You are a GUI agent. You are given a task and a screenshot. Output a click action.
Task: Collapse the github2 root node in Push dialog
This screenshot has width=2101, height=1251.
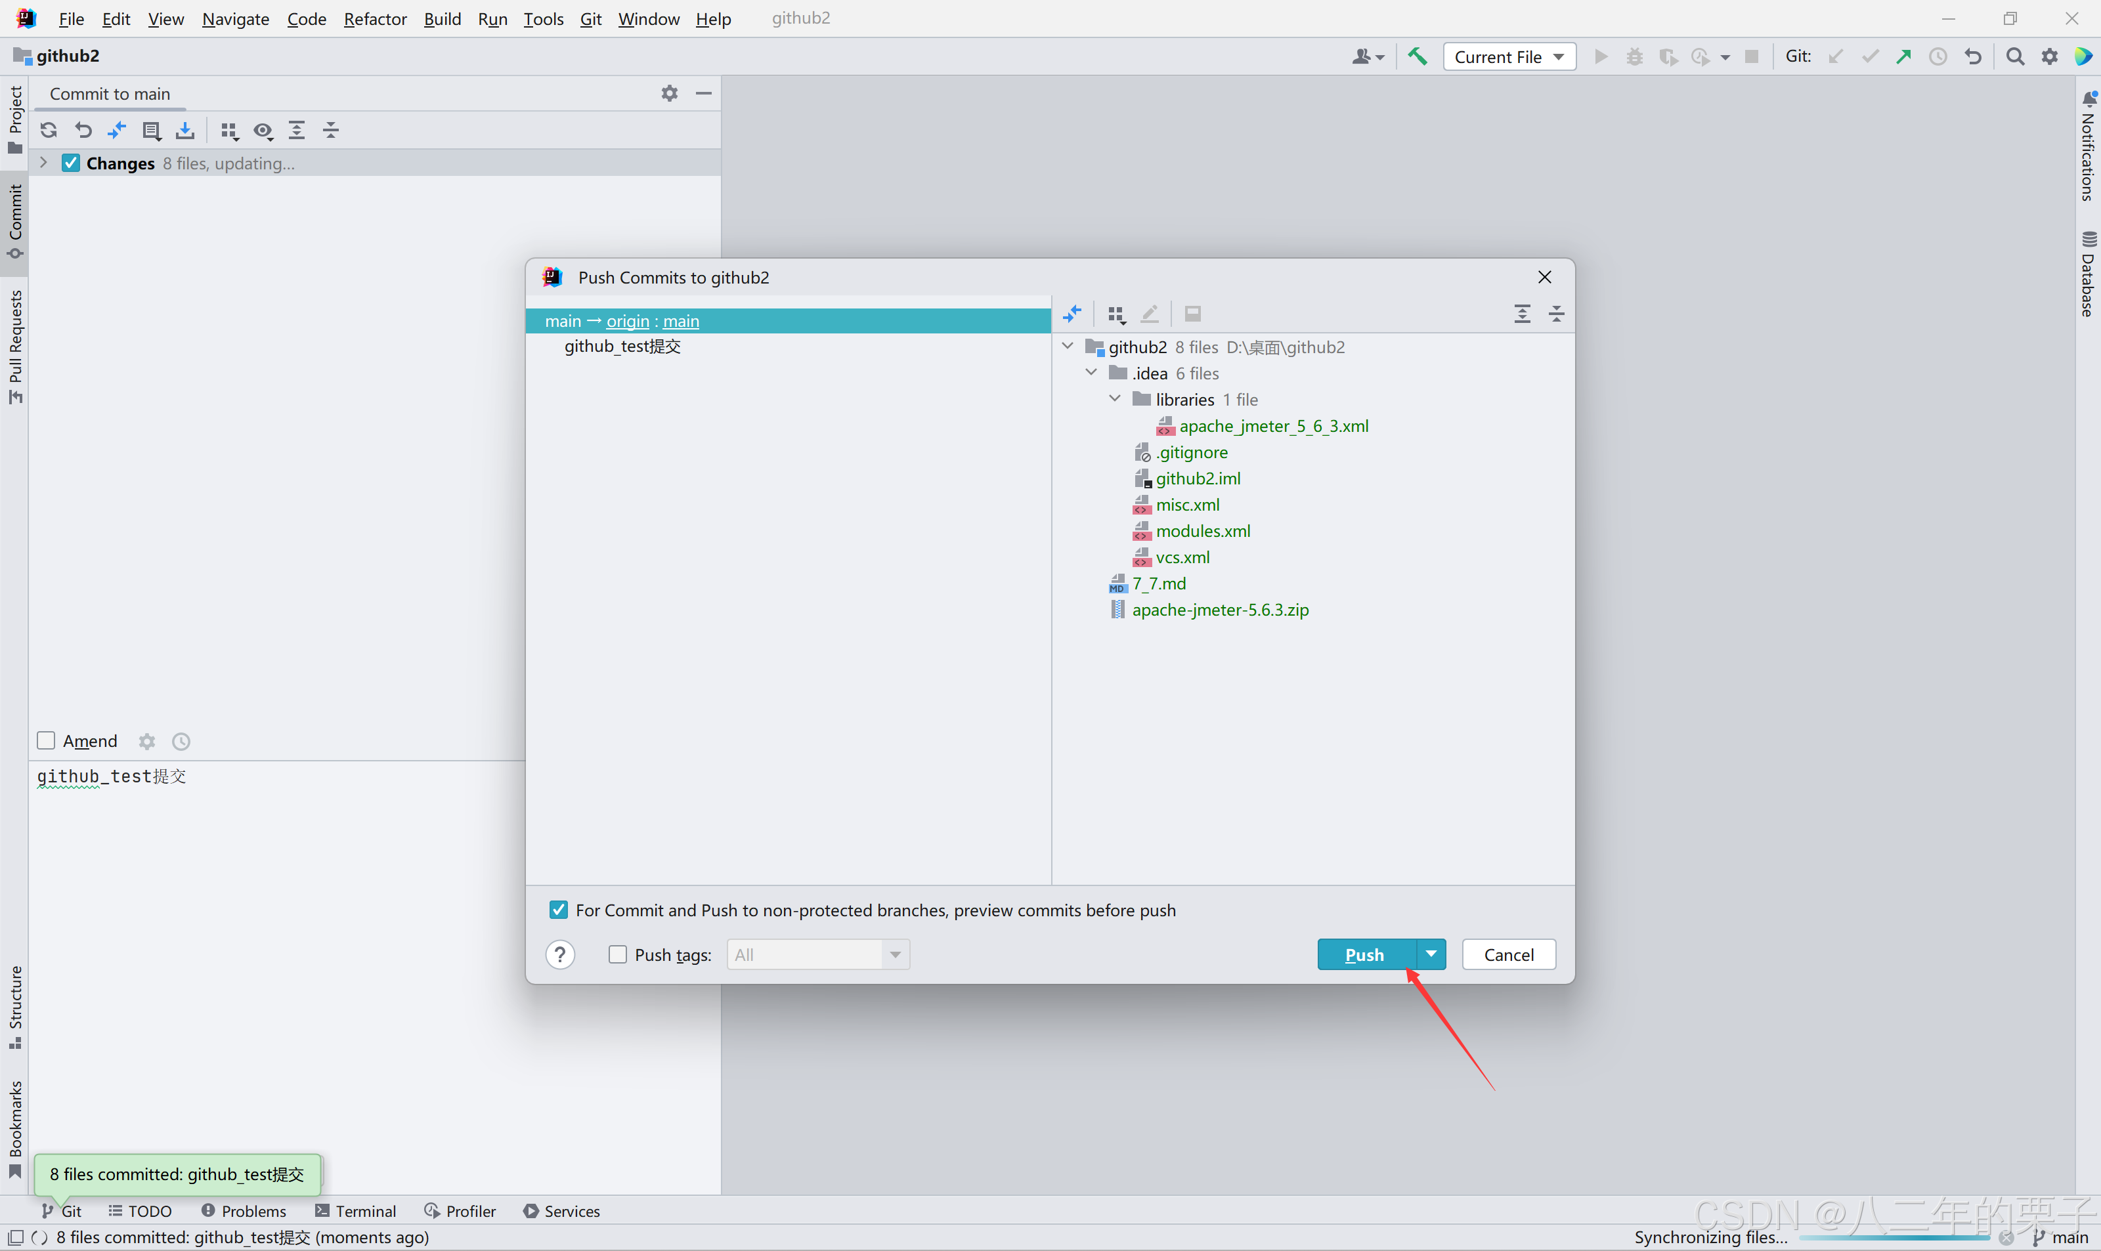tap(1068, 347)
